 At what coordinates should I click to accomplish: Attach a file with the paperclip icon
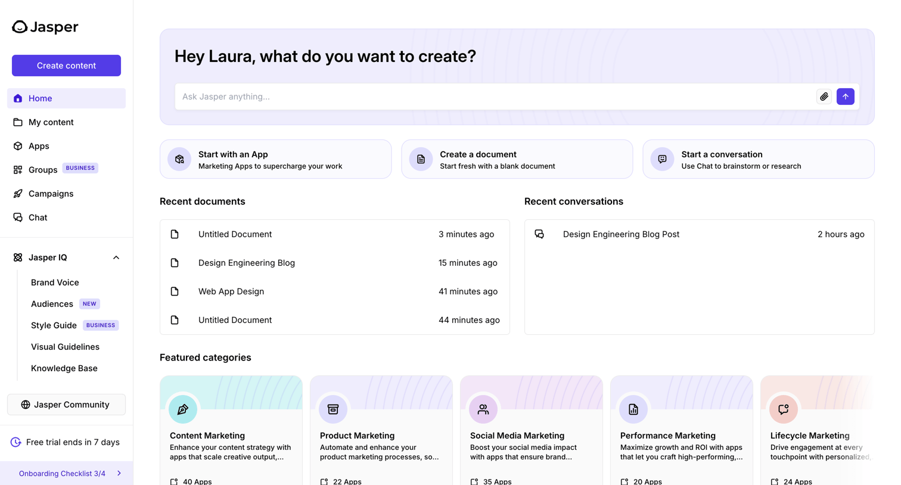point(824,97)
